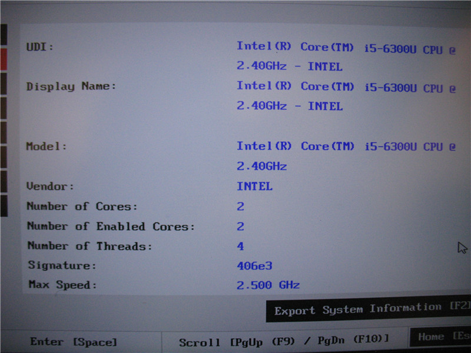Image resolution: width=471 pixels, height=353 pixels.
Task: Click the Scroll [PgUp (F9) / PgDn (F10)] hint
Action: (x=284, y=341)
